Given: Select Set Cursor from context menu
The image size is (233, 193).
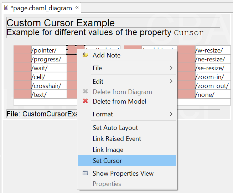Looking at the screenshot, I should pyautogui.click(x=107, y=160).
